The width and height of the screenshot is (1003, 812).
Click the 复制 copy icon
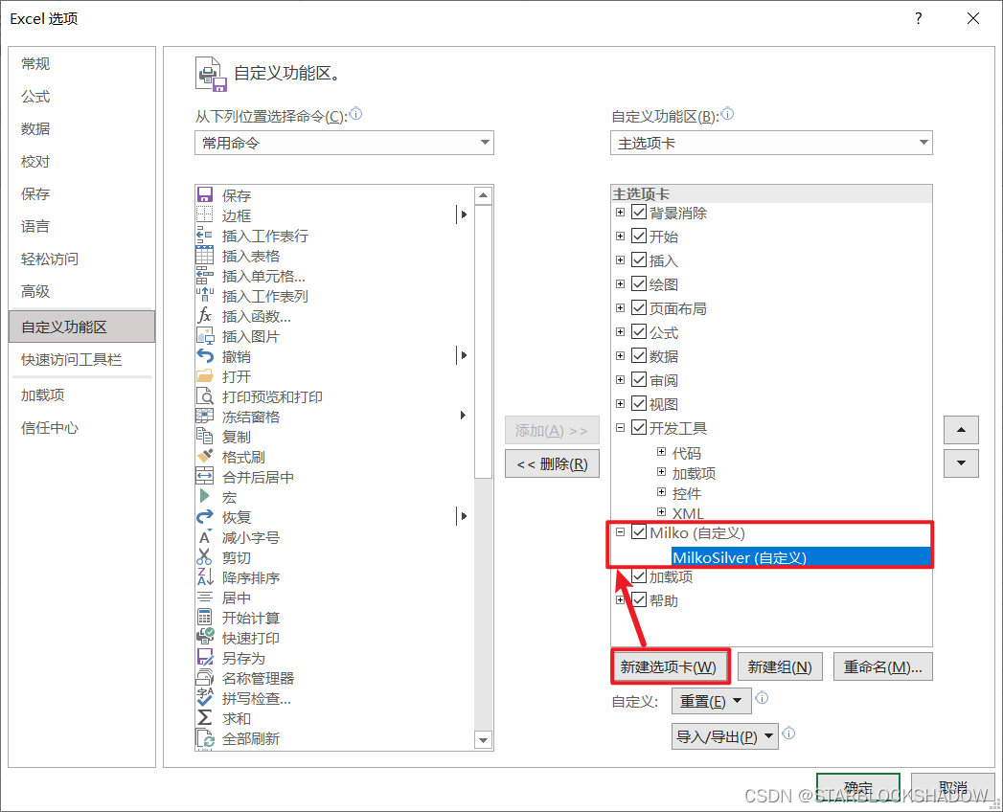(205, 436)
